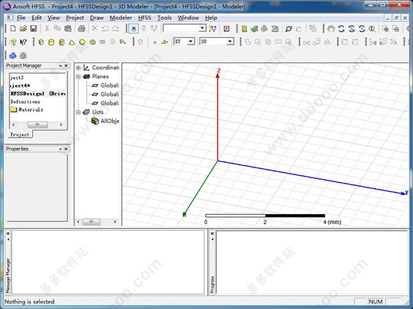Open a project using the folder icon
The width and height of the screenshot is (413, 309).
point(23,28)
